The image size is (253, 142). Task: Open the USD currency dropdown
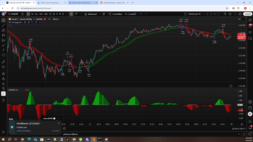click(x=241, y=19)
